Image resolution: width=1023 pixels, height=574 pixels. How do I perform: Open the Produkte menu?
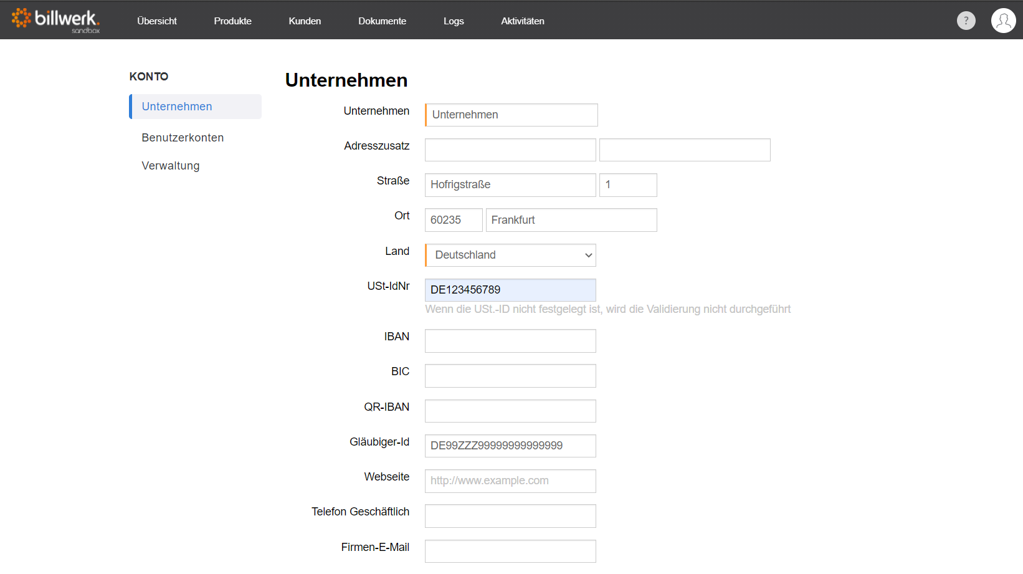232,21
